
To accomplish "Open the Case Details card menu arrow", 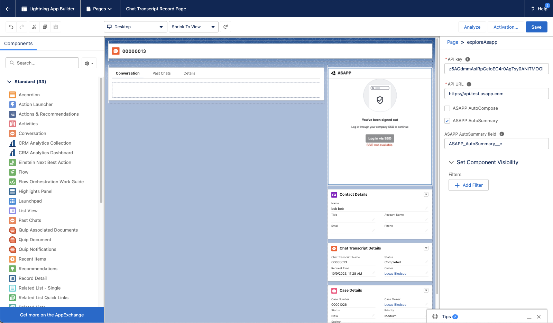I will pyautogui.click(x=426, y=290).
